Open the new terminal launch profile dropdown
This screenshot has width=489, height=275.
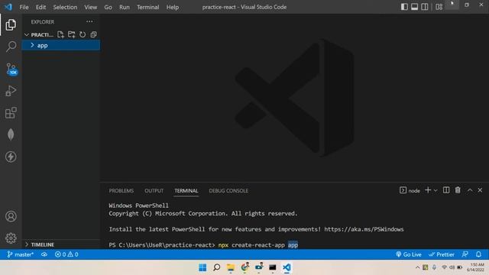point(436,190)
